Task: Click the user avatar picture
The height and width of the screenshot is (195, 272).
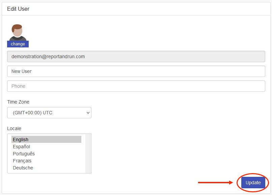Action: click(18, 33)
